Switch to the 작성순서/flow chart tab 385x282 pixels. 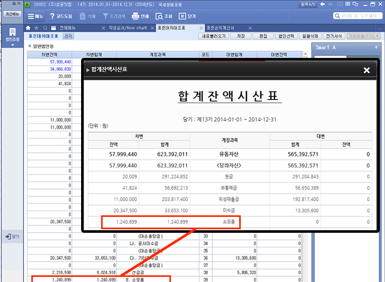point(128,28)
